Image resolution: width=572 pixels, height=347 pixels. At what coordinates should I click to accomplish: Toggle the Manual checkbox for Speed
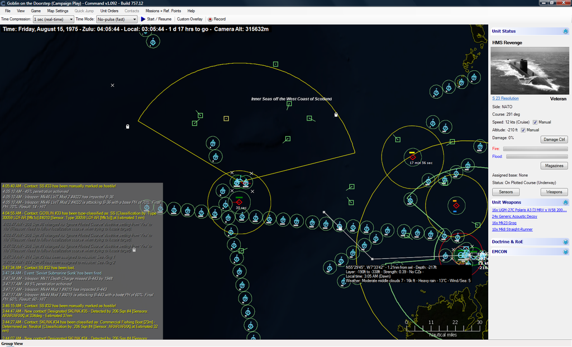pos(535,122)
